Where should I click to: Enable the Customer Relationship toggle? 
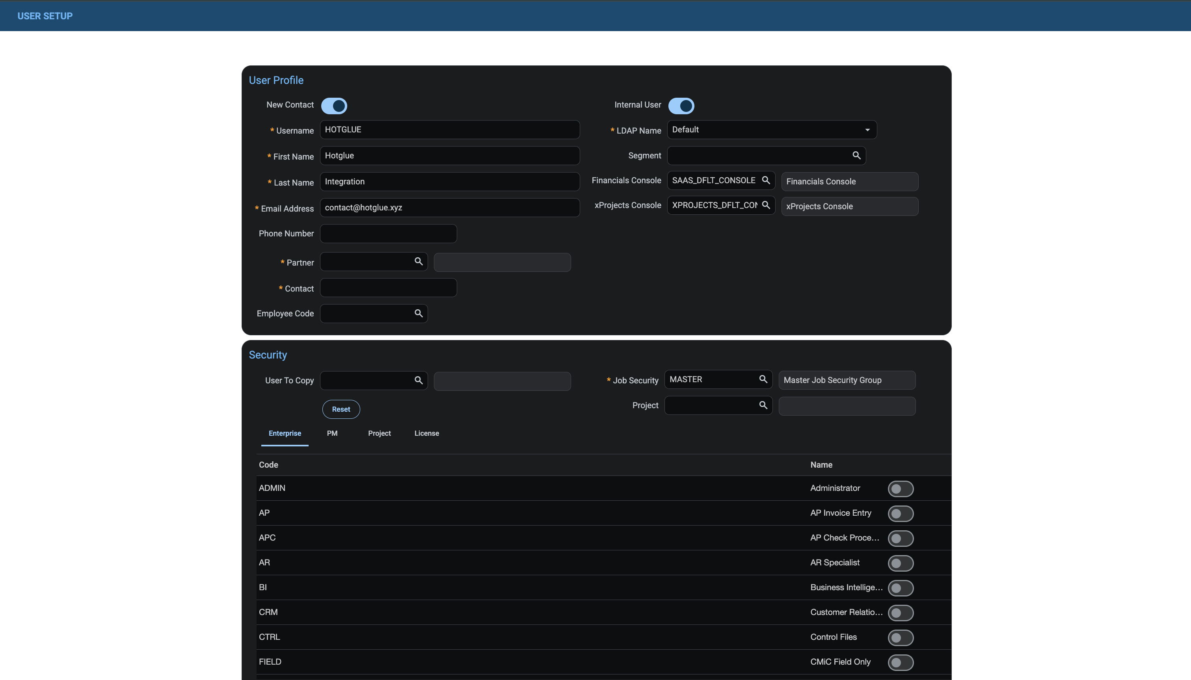pyautogui.click(x=901, y=613)
